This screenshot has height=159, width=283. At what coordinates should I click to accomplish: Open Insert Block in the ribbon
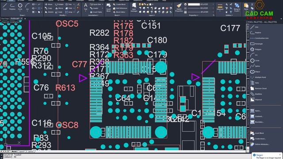[108, 8]
